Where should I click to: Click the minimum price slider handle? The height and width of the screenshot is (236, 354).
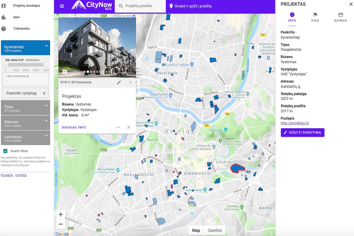(x=6, y=65)
